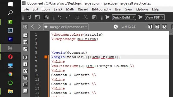Screen dimensions: 173x97
Task: Click the \multicolumn Merged Column line
Action: [x=93, y=66]
